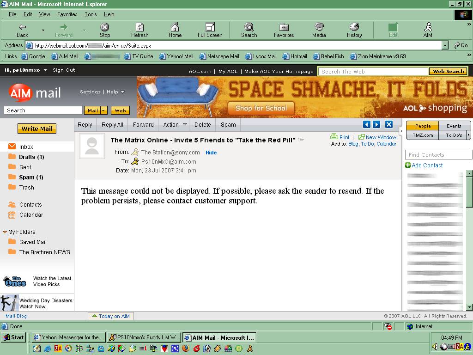The height and width of the screenshot is (355, 473).
Task: Expand Today on AIM panel
Action: coord(111,316)
